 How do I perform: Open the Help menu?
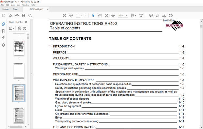[33, 5]
